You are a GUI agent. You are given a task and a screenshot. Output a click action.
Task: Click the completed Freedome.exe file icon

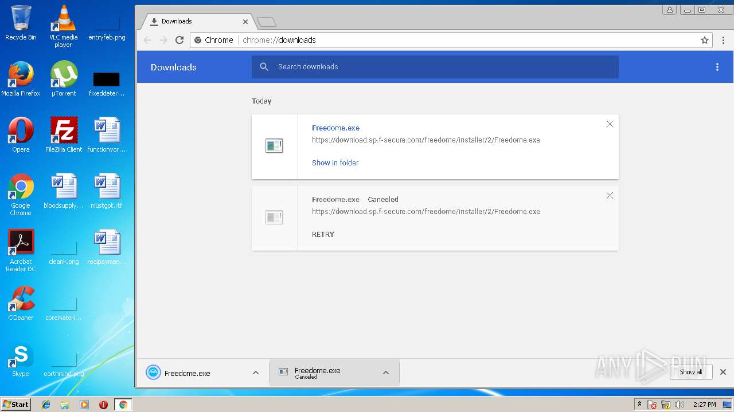[x=274, y=146]
